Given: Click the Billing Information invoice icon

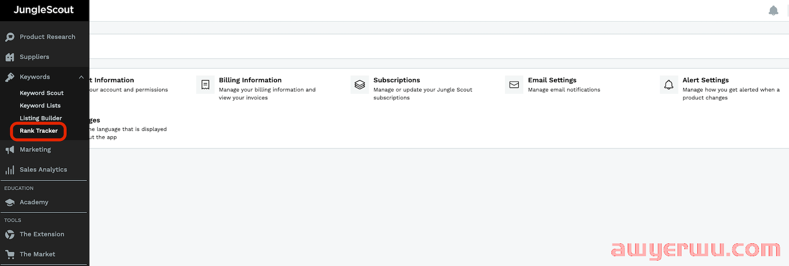Looking at the screenshot, I should 205,85.
